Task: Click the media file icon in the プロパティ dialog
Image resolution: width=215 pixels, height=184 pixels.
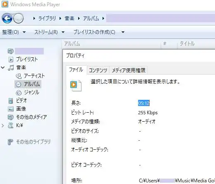Action: click(76, 86)
